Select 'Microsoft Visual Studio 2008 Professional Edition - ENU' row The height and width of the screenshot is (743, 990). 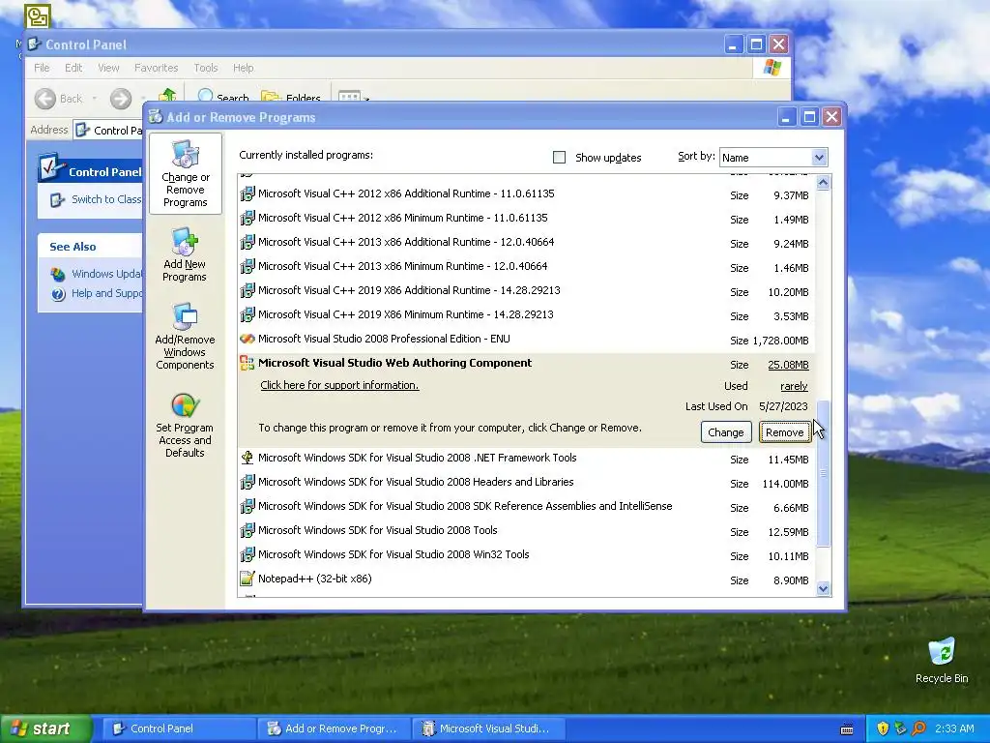[526, 340]
